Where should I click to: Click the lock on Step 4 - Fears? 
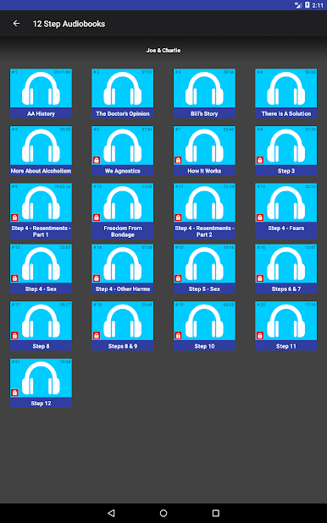point(260,217)
